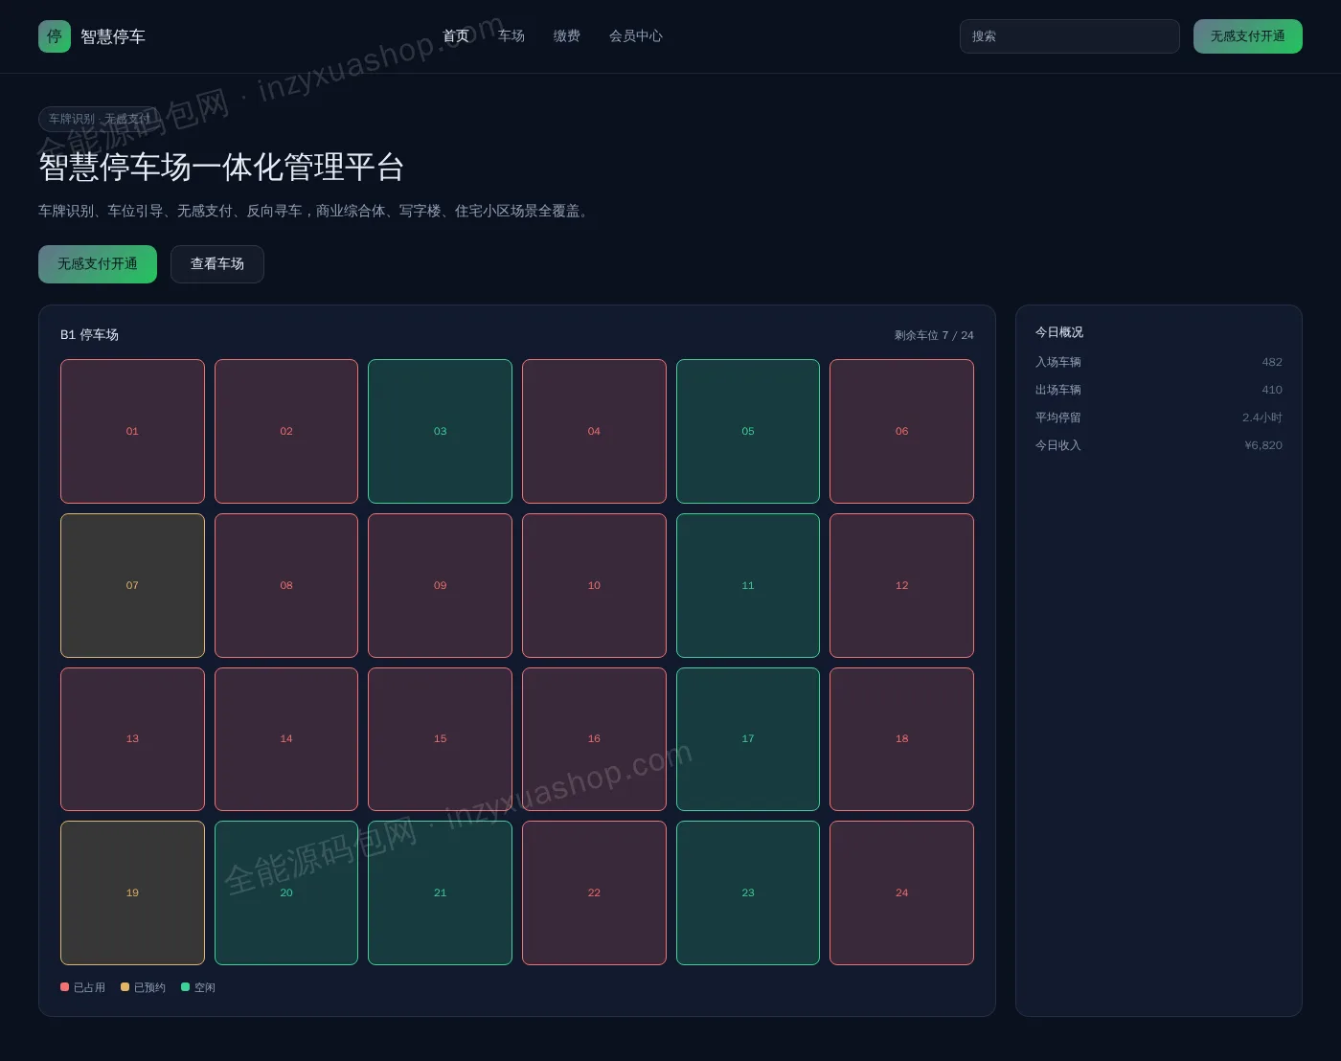Select the 车牌识别 · 无感支付 badge
This screenshot has height=1061, width=1341.
click(101, 119)
